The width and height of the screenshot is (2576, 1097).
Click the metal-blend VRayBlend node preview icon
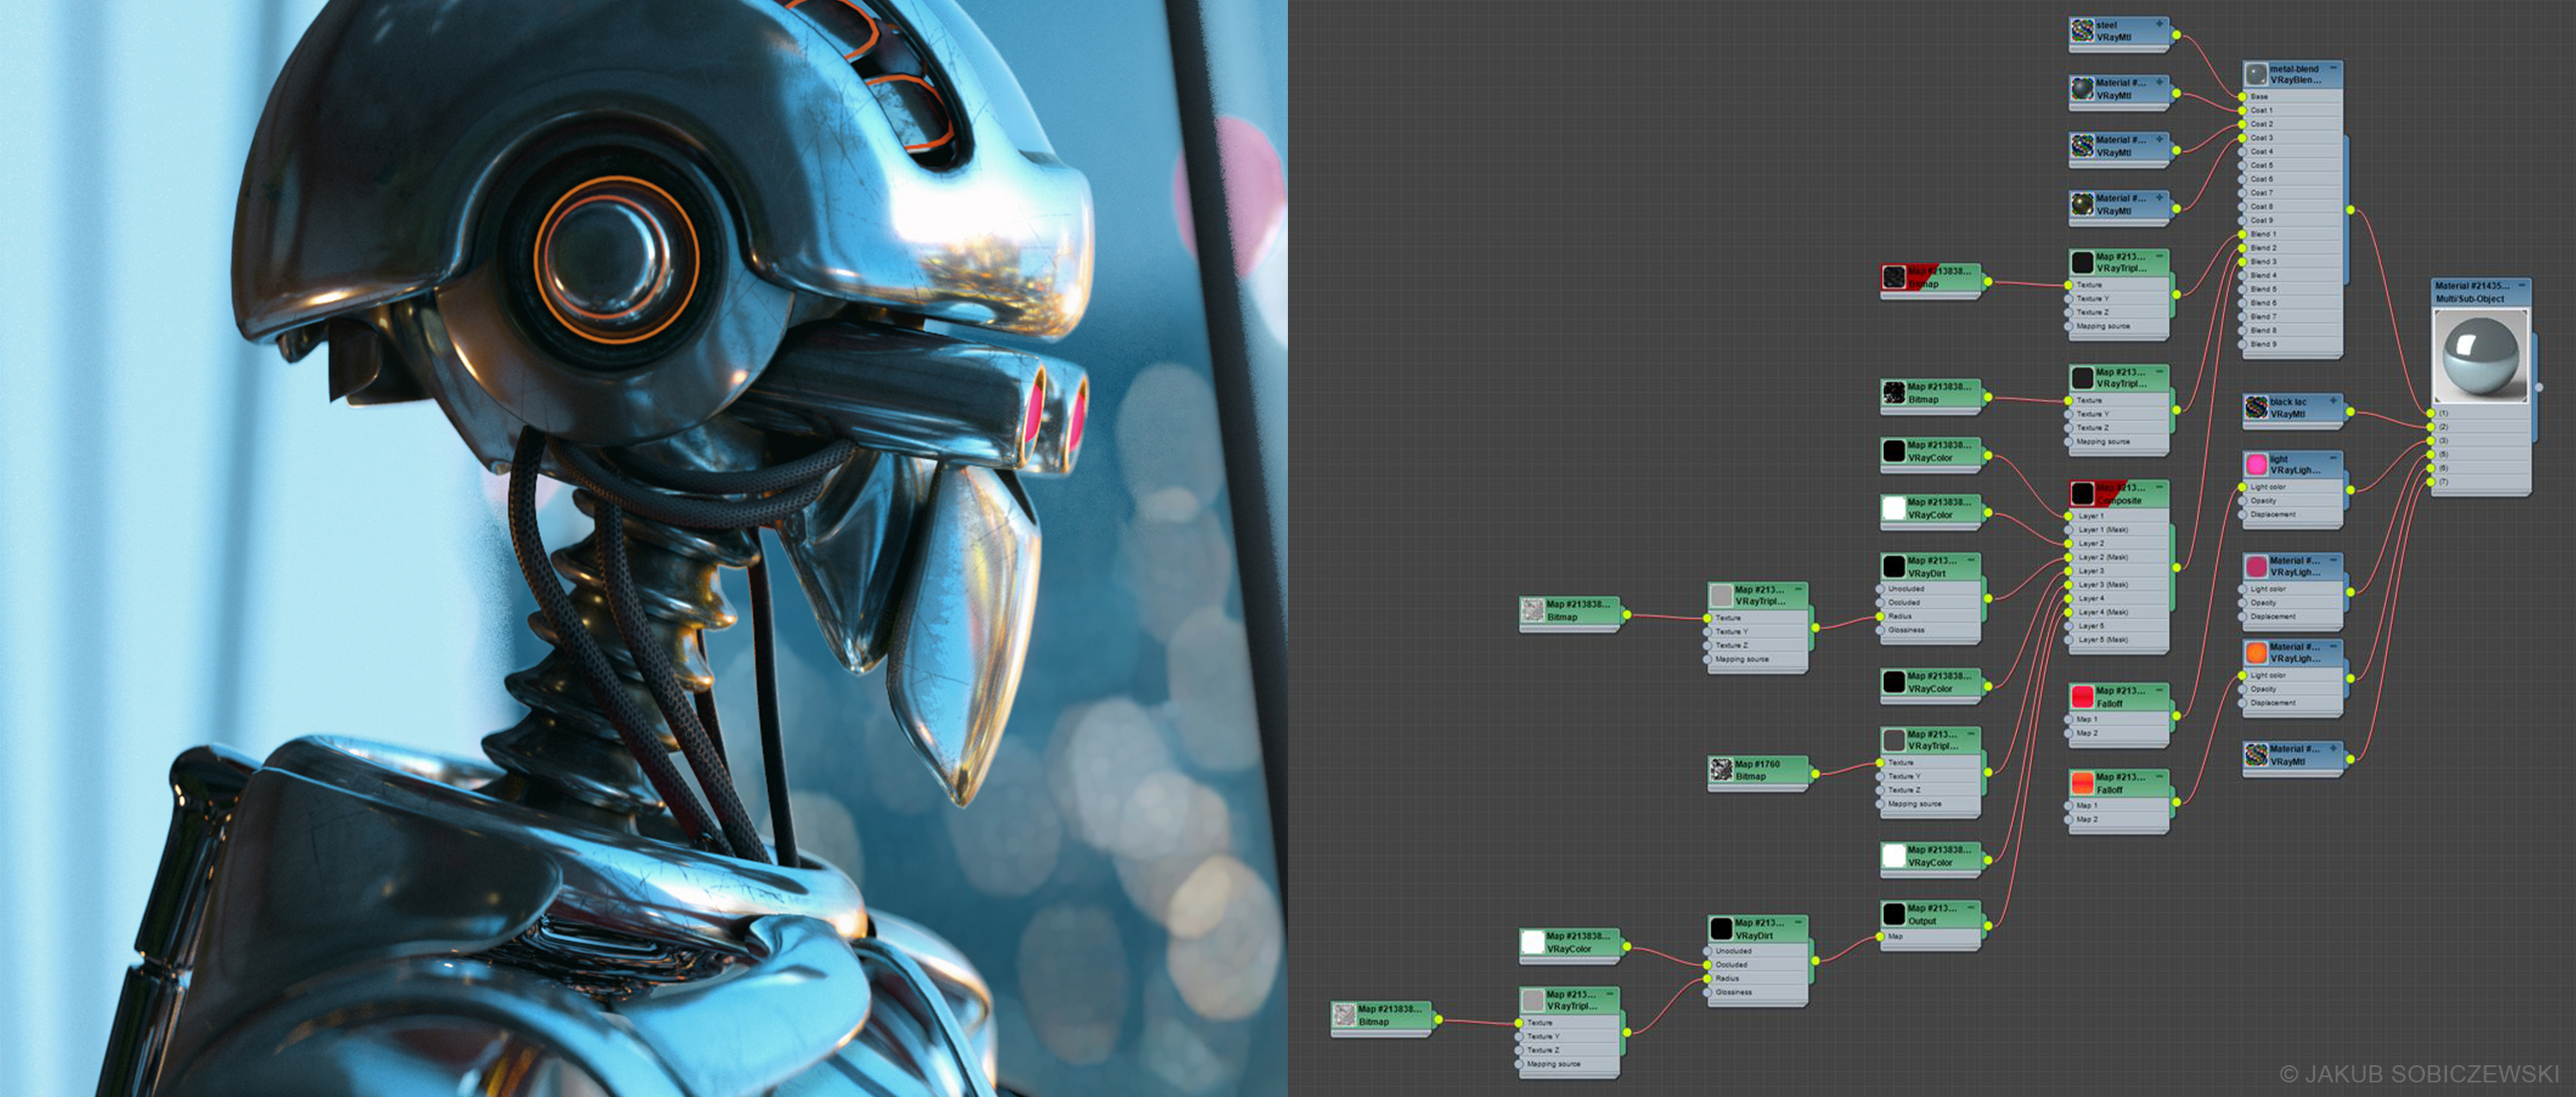(x=2256, y=74)
